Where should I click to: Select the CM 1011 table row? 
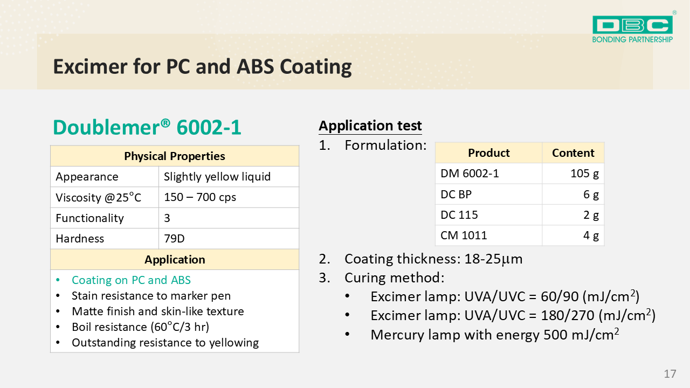point(519,235)
